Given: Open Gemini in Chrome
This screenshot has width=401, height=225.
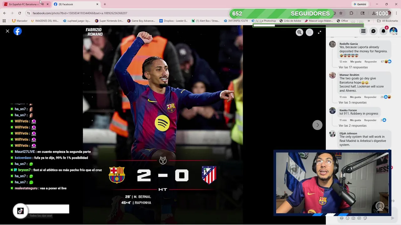Looking at the screenshot, I should [x=359, y=4].
